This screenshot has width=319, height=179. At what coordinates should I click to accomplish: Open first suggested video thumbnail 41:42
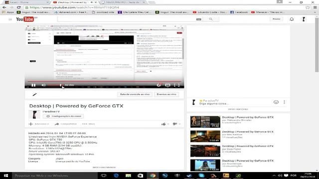pos(205,122)
